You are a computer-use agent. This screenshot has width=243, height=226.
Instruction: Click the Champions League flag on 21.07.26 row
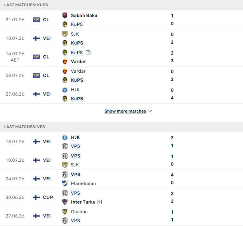pos(36,20)
